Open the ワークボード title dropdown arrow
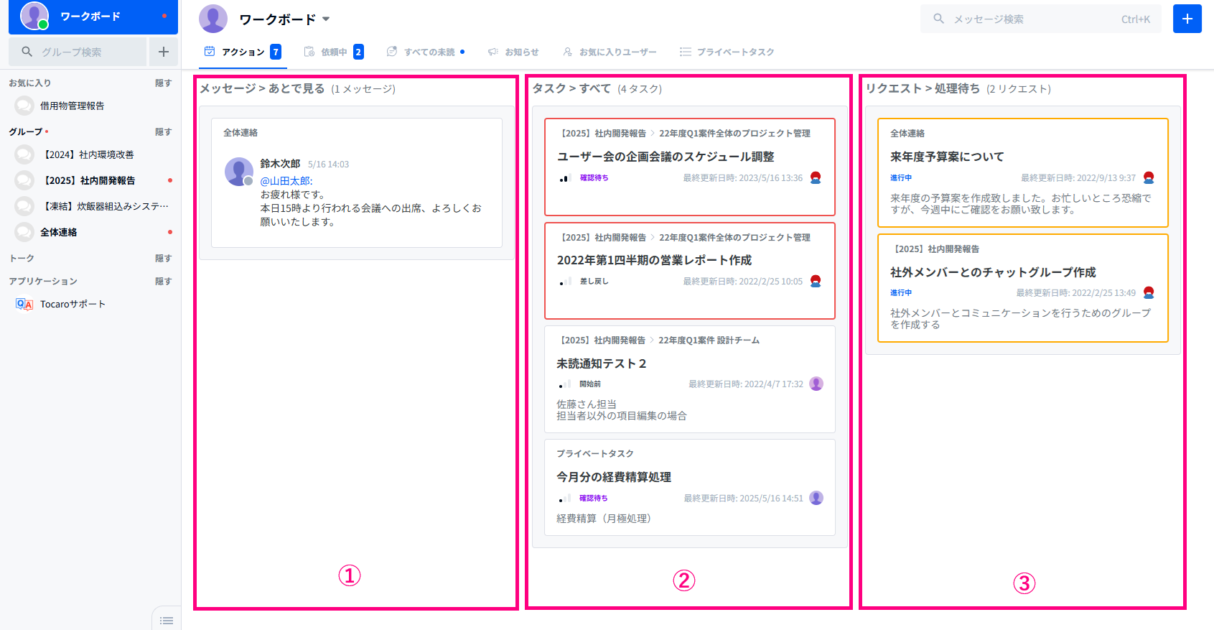 tap(326, 19)
